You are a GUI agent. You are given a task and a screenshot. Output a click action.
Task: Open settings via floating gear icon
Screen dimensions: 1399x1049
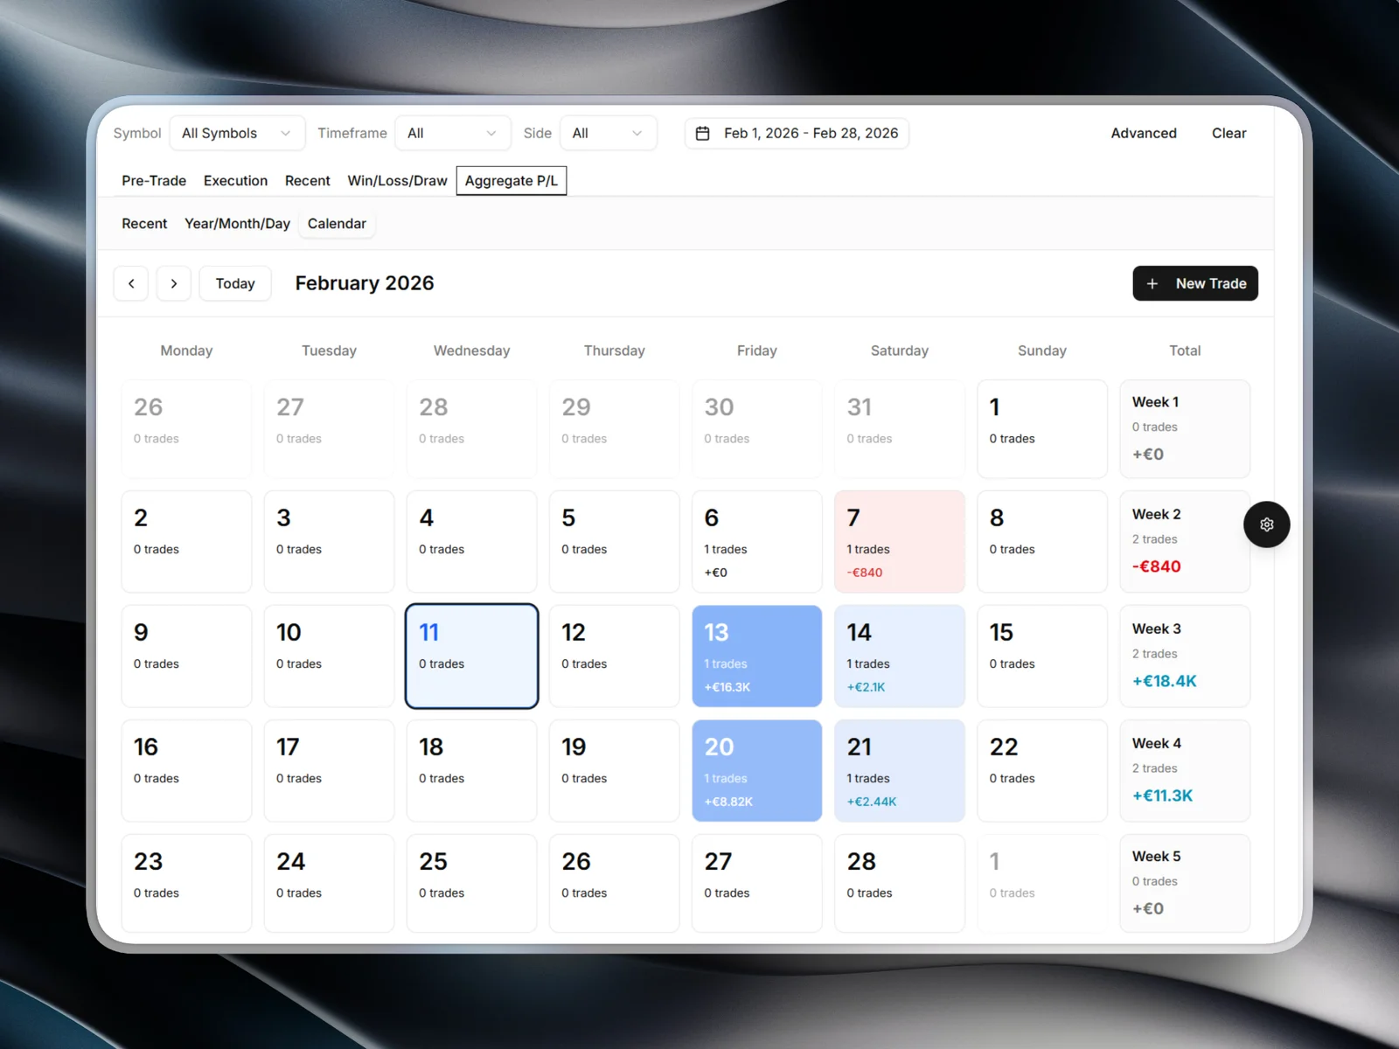(1266, 524)
